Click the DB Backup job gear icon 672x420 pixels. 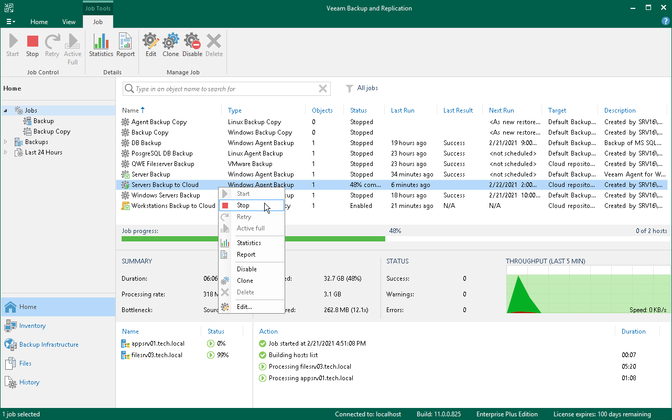pos(125,143)
